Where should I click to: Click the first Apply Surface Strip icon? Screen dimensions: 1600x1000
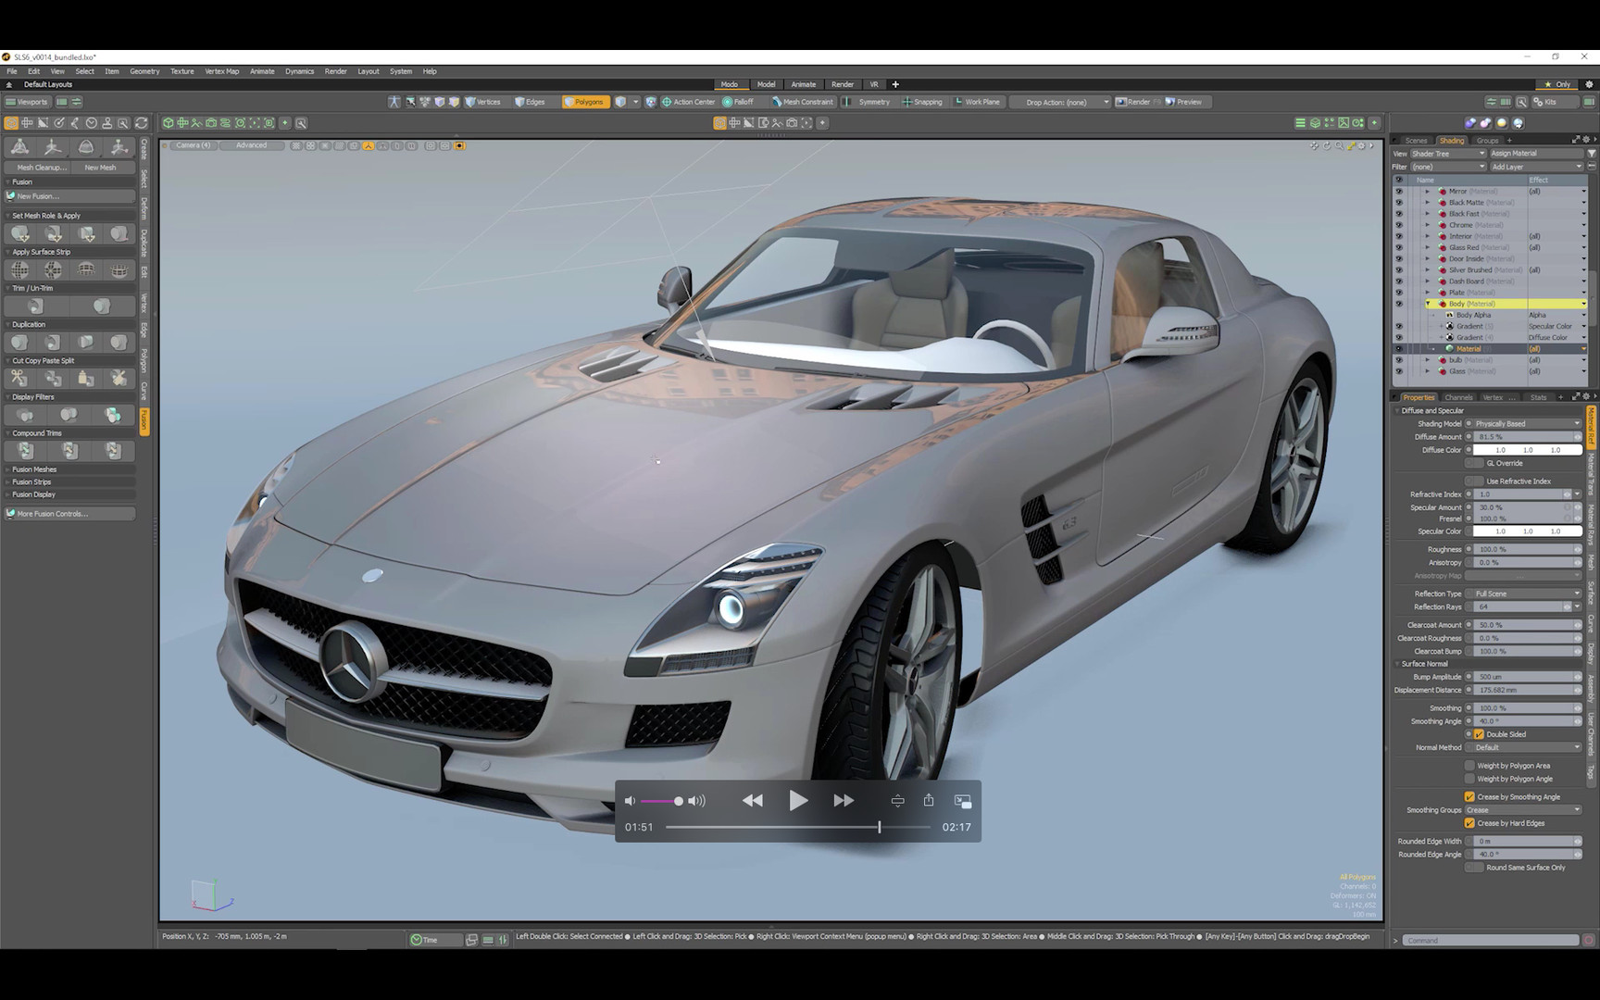click(19, 269)
